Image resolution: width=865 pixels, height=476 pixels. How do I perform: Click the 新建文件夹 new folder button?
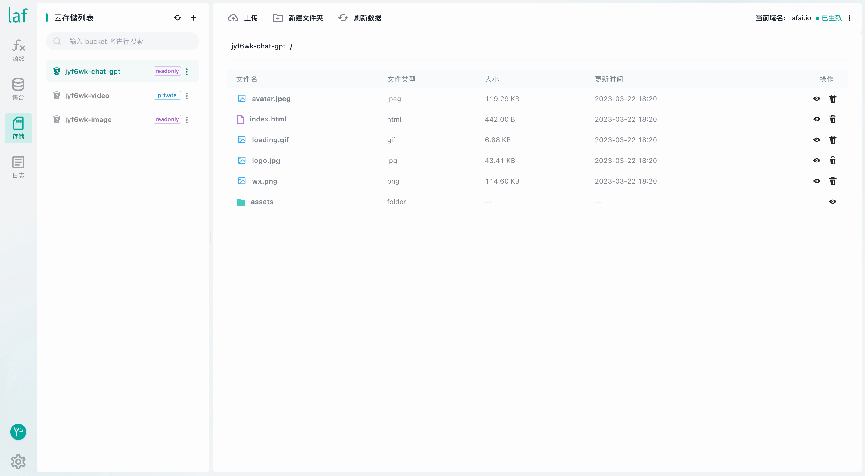coord(298,18)
